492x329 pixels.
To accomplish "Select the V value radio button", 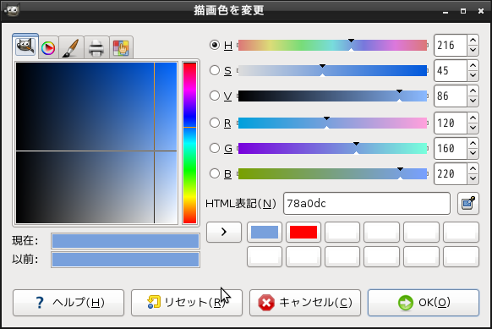I will (215, 96).
